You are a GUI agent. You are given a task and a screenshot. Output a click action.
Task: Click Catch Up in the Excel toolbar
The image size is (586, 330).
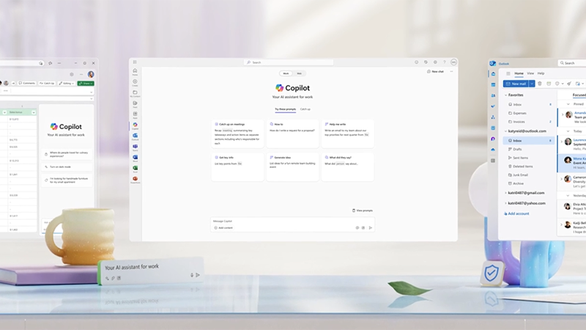pyautogui.click(x=47, y=83)
